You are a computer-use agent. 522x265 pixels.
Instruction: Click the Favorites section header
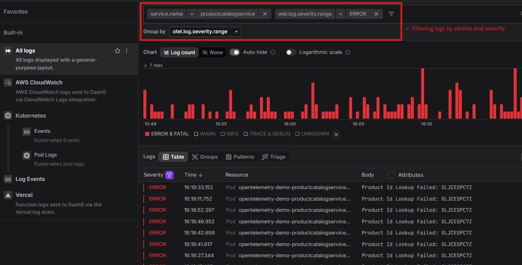[16, 12]
